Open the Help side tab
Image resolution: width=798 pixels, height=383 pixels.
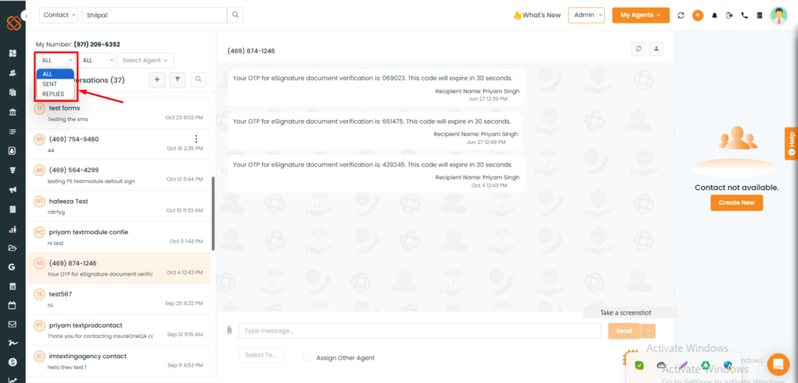tap(792, 143)
